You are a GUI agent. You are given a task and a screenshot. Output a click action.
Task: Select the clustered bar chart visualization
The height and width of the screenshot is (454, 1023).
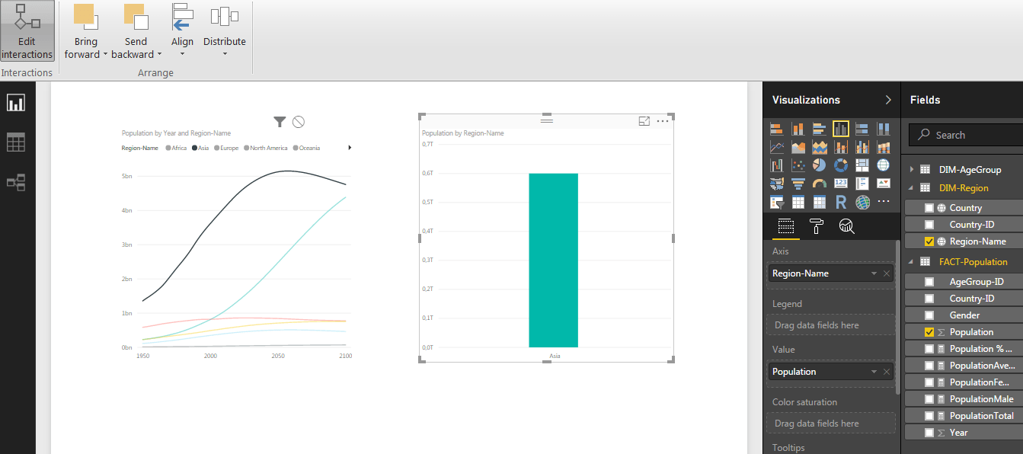(x=820, y=129)
